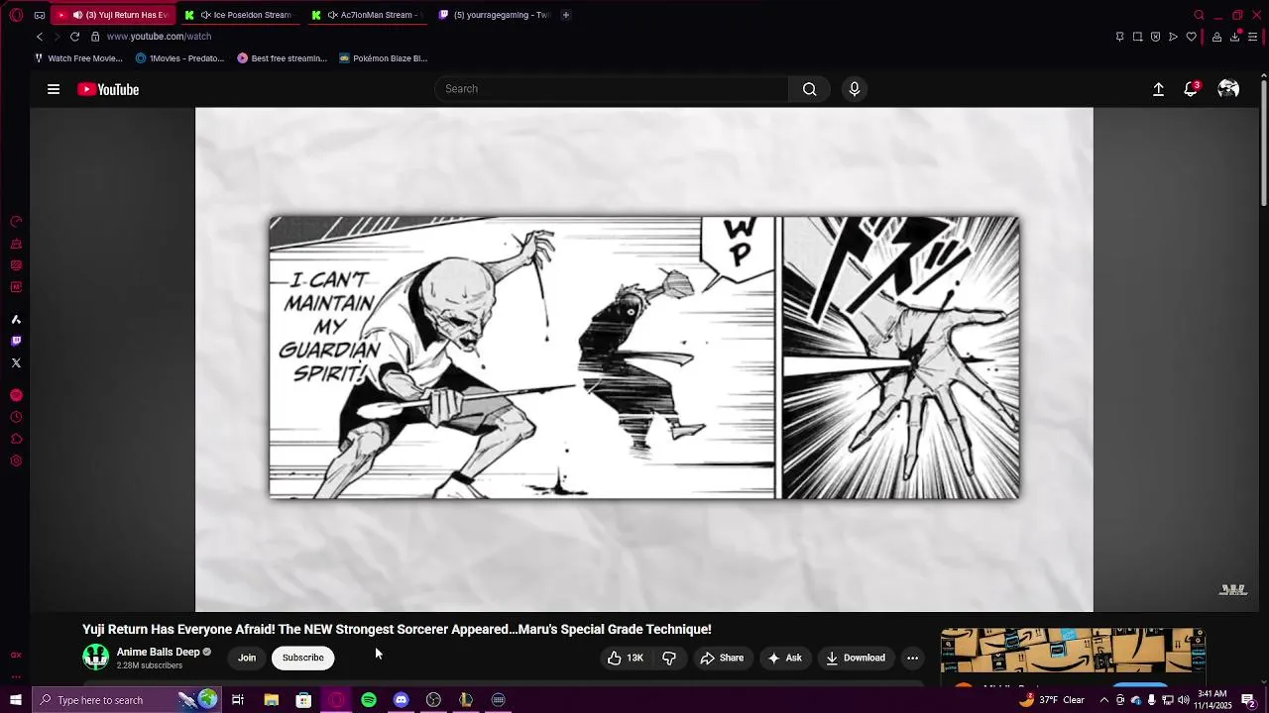Reload the page with the refresh icon
The height and width of the screenshot is (713, 1269).
(74, 37)
